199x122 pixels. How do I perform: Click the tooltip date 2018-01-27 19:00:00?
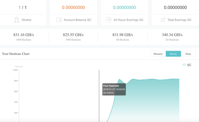(114, 89)
